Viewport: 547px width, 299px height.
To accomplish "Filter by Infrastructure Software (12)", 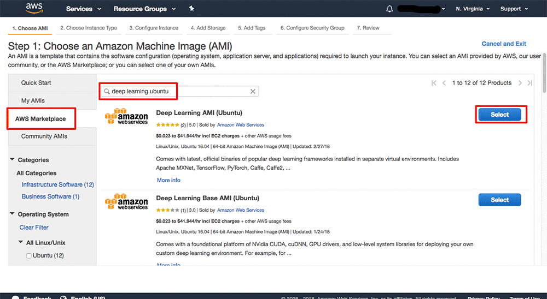I will (x=57, y=184).
